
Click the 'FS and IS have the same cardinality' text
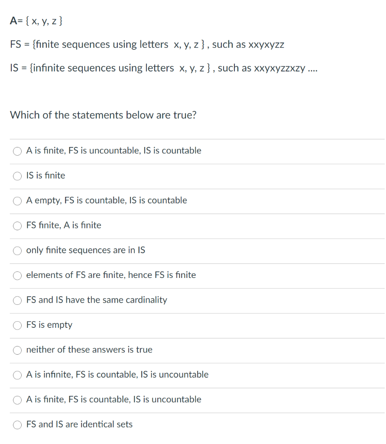[x=96, y=300]
